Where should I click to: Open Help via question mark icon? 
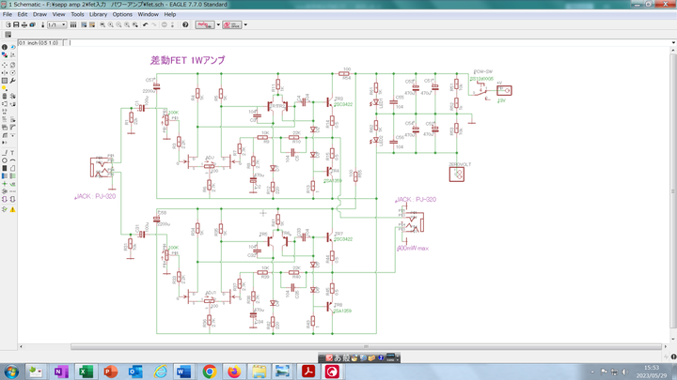pyautogui.click(x=185, y=24)
